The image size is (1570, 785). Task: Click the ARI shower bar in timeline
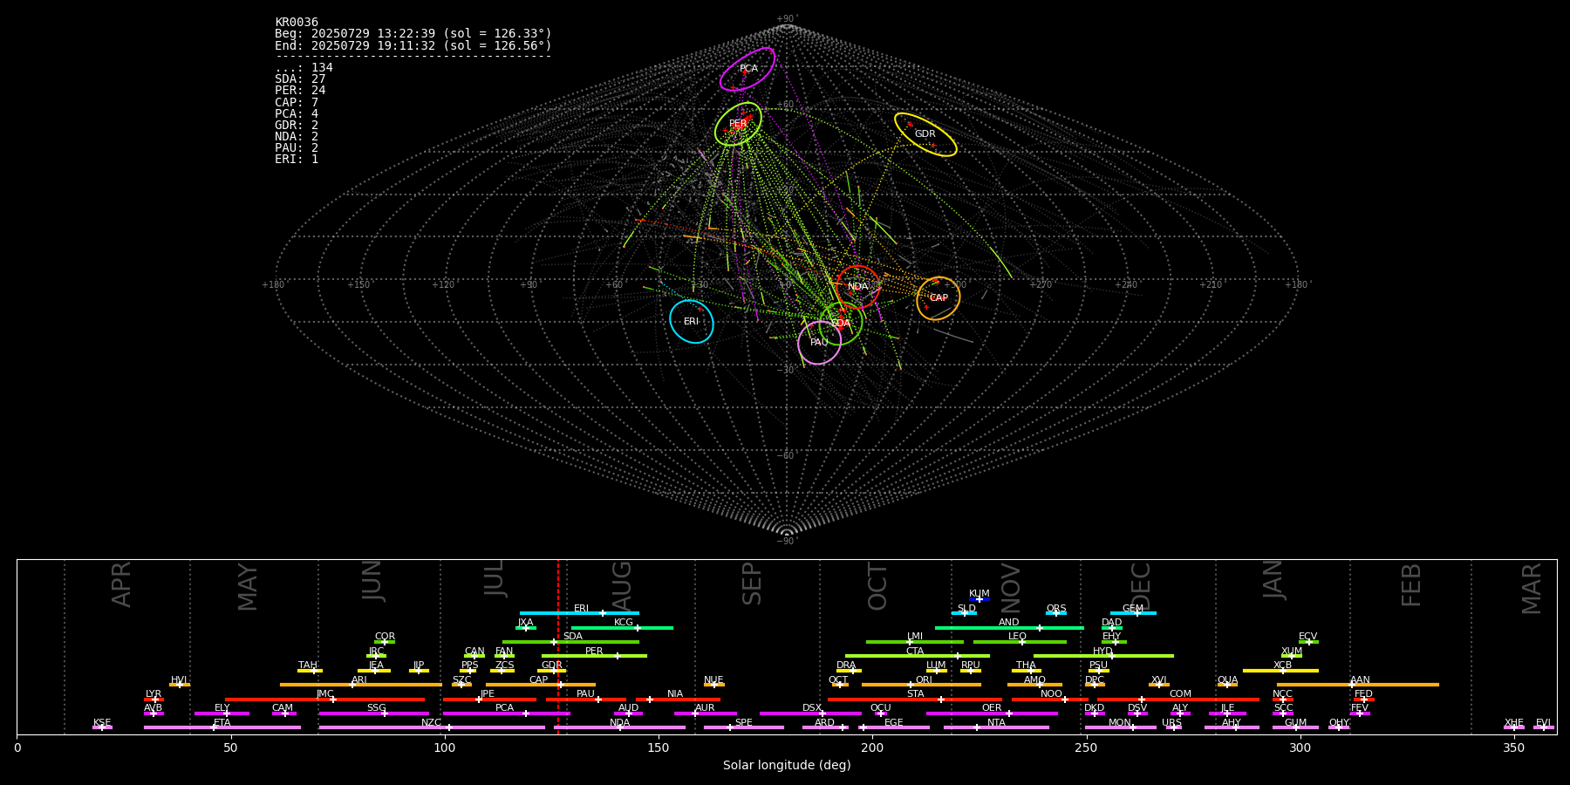[x=361, y=685]
